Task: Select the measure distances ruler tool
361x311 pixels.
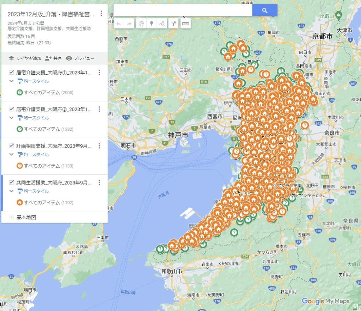Action: [x=185, y=23]
